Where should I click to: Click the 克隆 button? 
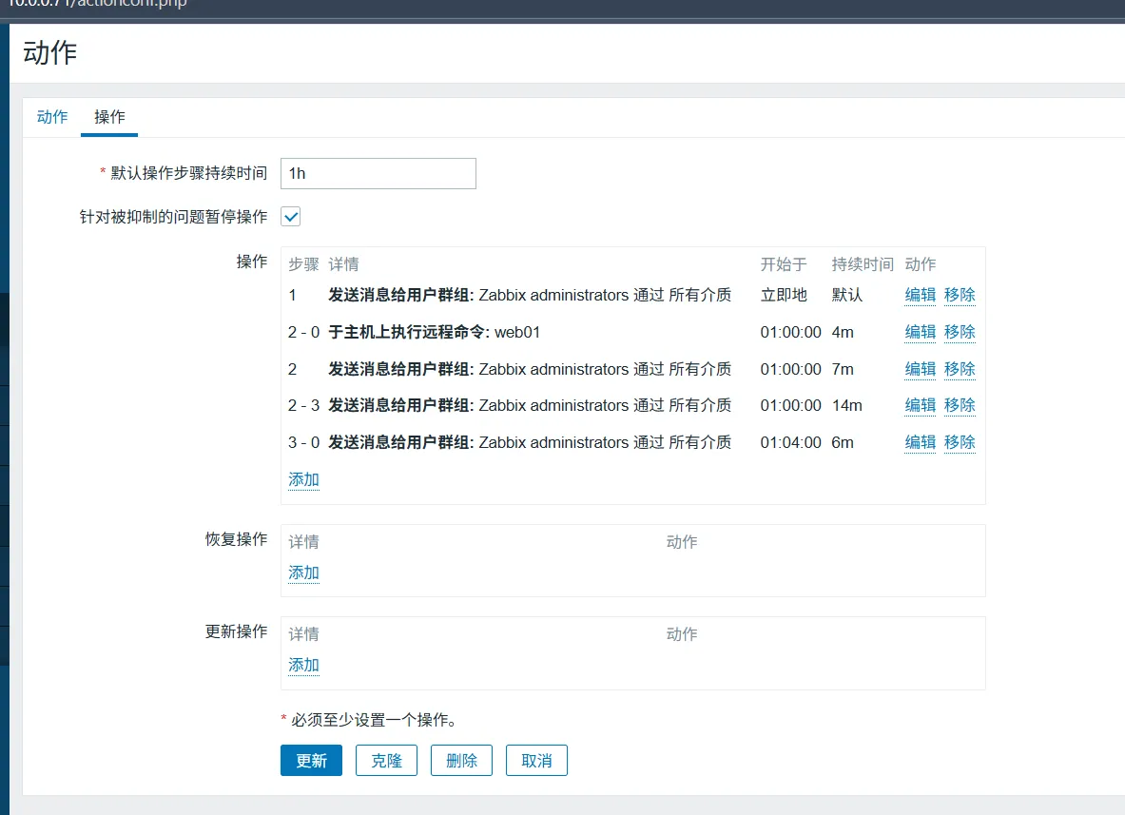click(386, 761)
